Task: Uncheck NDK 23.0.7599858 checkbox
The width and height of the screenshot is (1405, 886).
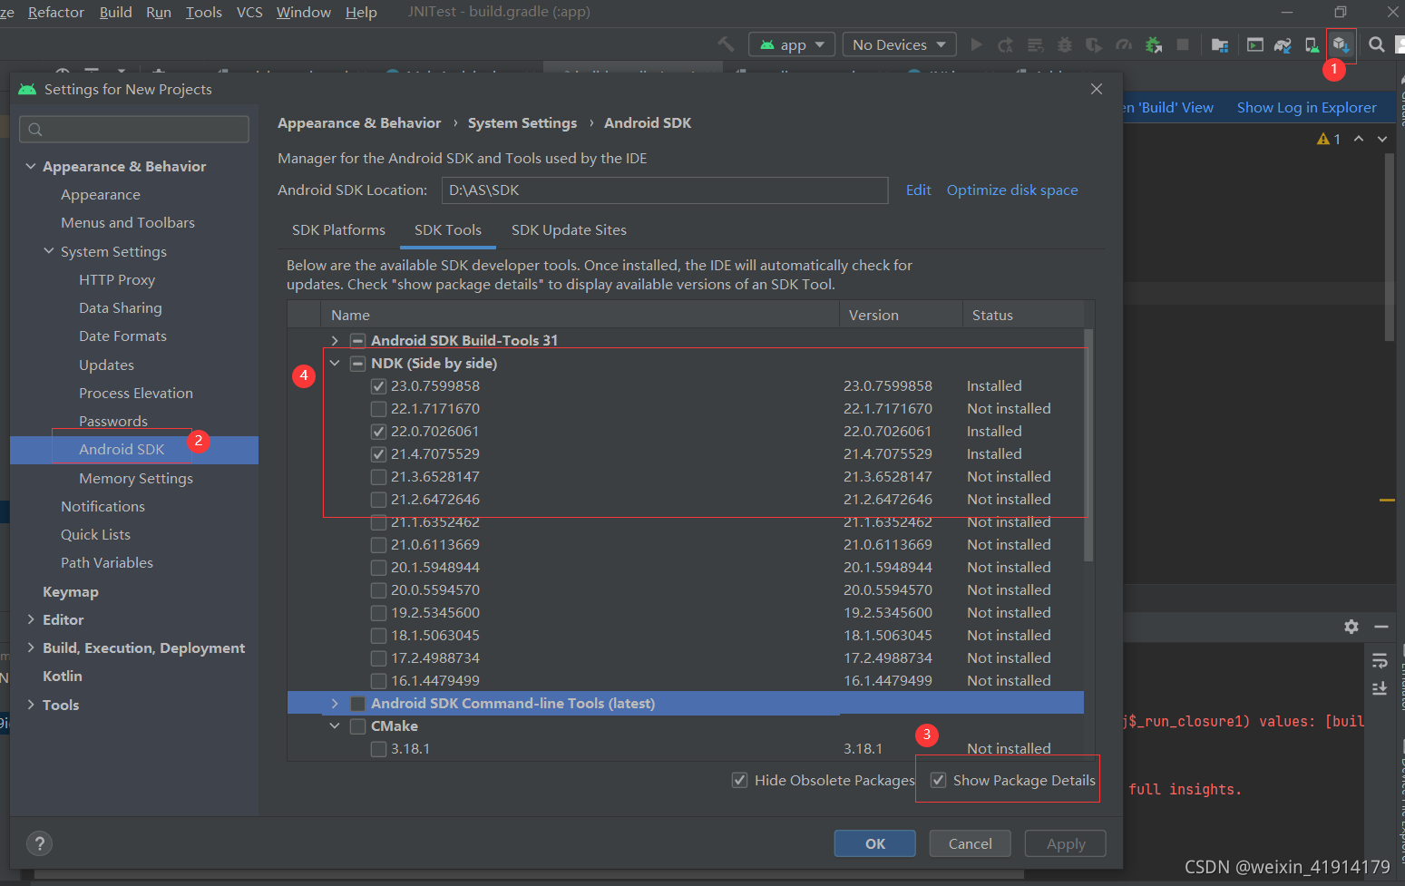Action: tap(379, 386)
